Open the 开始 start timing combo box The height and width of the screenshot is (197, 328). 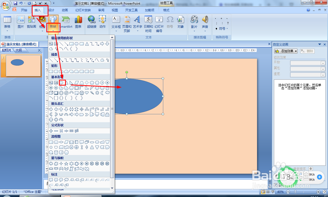tap(307, 63)
